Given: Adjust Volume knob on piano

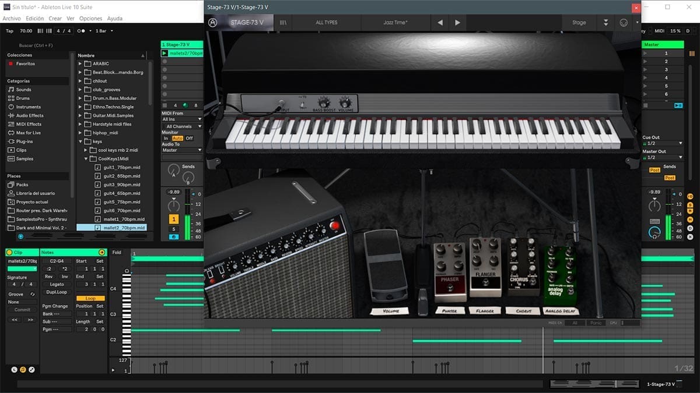Looking at the screenshot, I should pyautogui.click(x=345, y=102).
